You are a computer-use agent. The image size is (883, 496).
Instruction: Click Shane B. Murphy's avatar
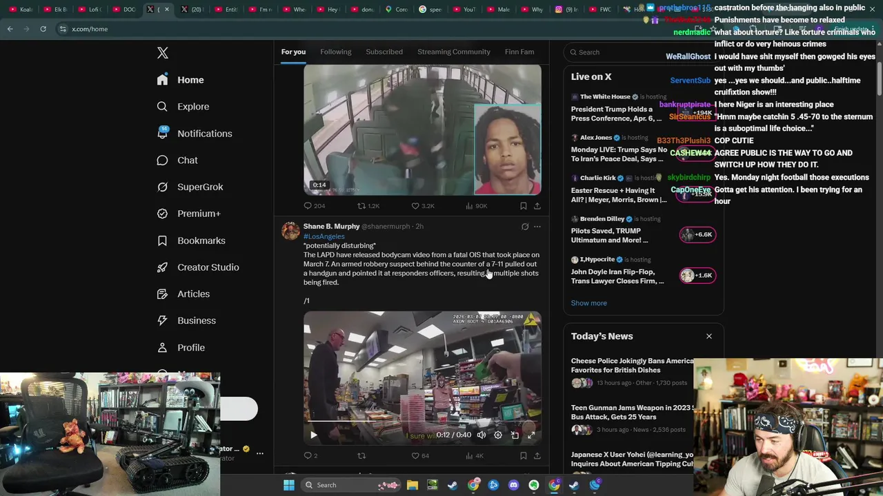pos(290,230)
